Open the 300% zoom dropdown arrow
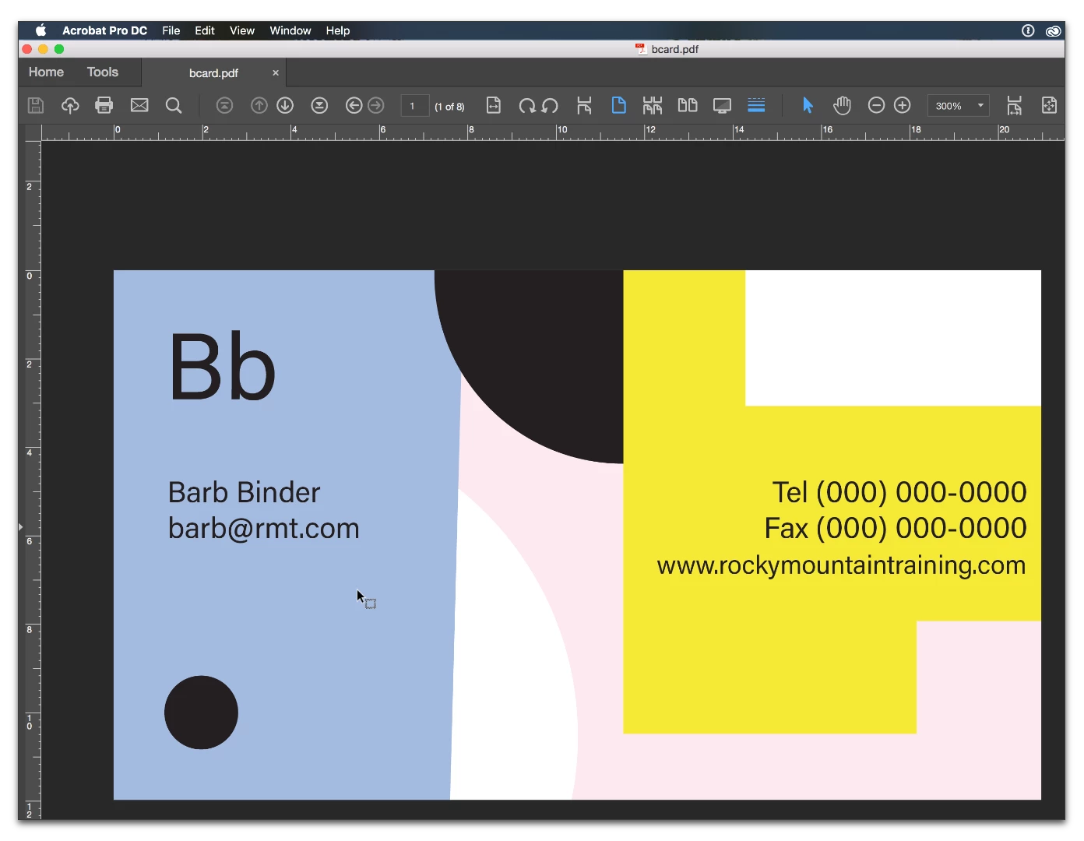 pyautogui.click(x=980, y=106)
